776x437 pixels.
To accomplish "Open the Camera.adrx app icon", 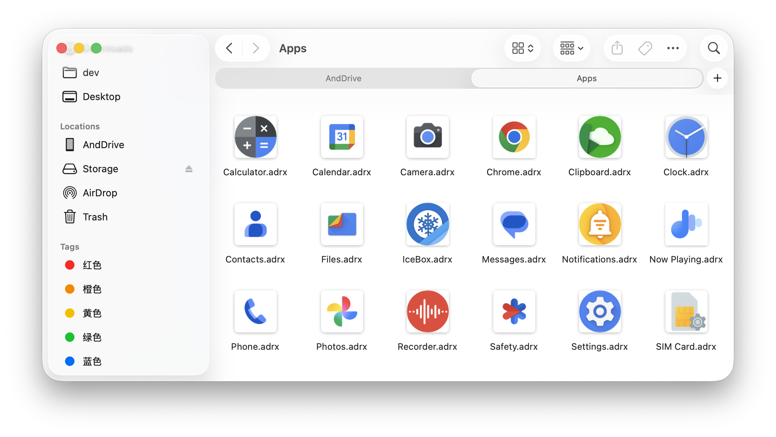I will point(427,137).
